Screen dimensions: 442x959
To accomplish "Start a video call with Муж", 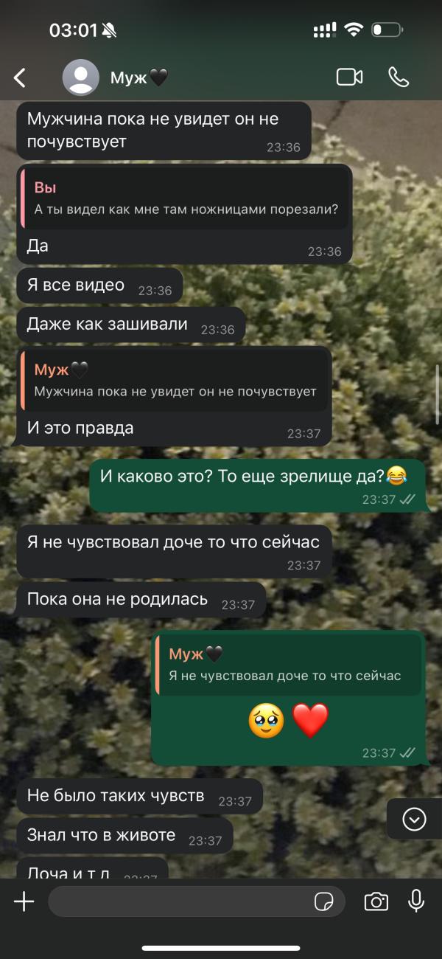I will pos(350,77).
